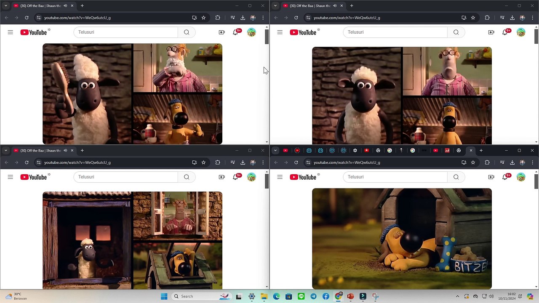This screenshot has height=303, width=539.
Task: Expand the tab search dropdown in the top-left window
Action: tap(6, 6)
